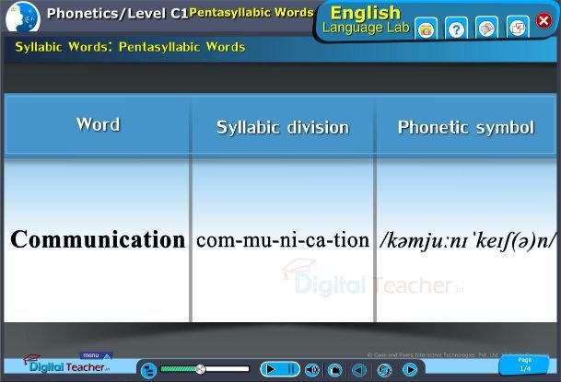Screen dimensions: 561x382
Task: Close the lesson with the red X
Action: 543,20
